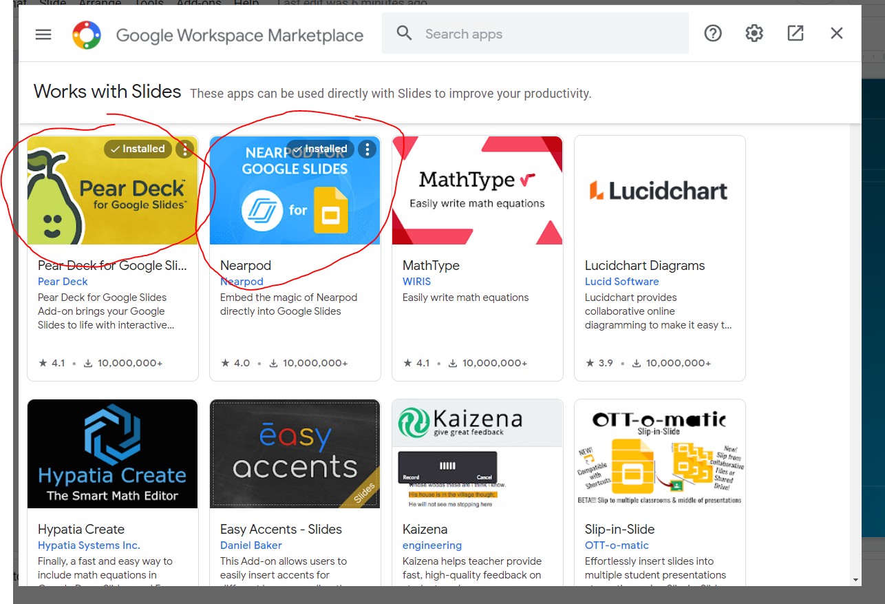Visit the Nearpod developer link
This screenshot has width=885, height=604.
[x=242, y=282]
